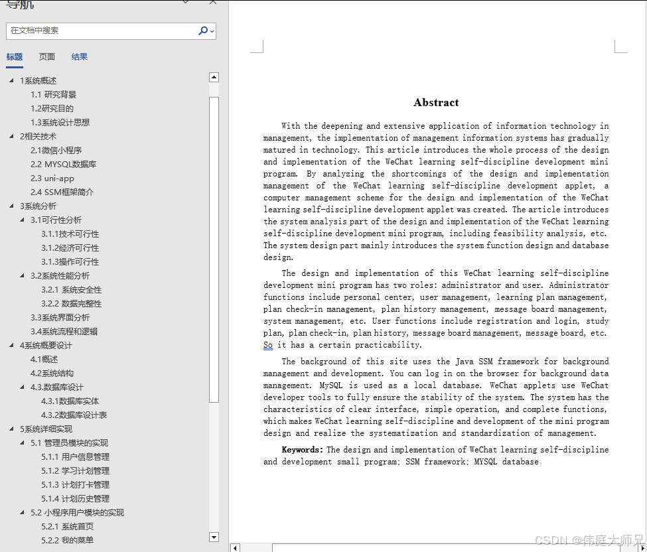Jump to heading 2.1微信小程序

click(x=56, y=150)
